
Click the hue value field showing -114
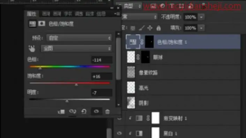102,60
